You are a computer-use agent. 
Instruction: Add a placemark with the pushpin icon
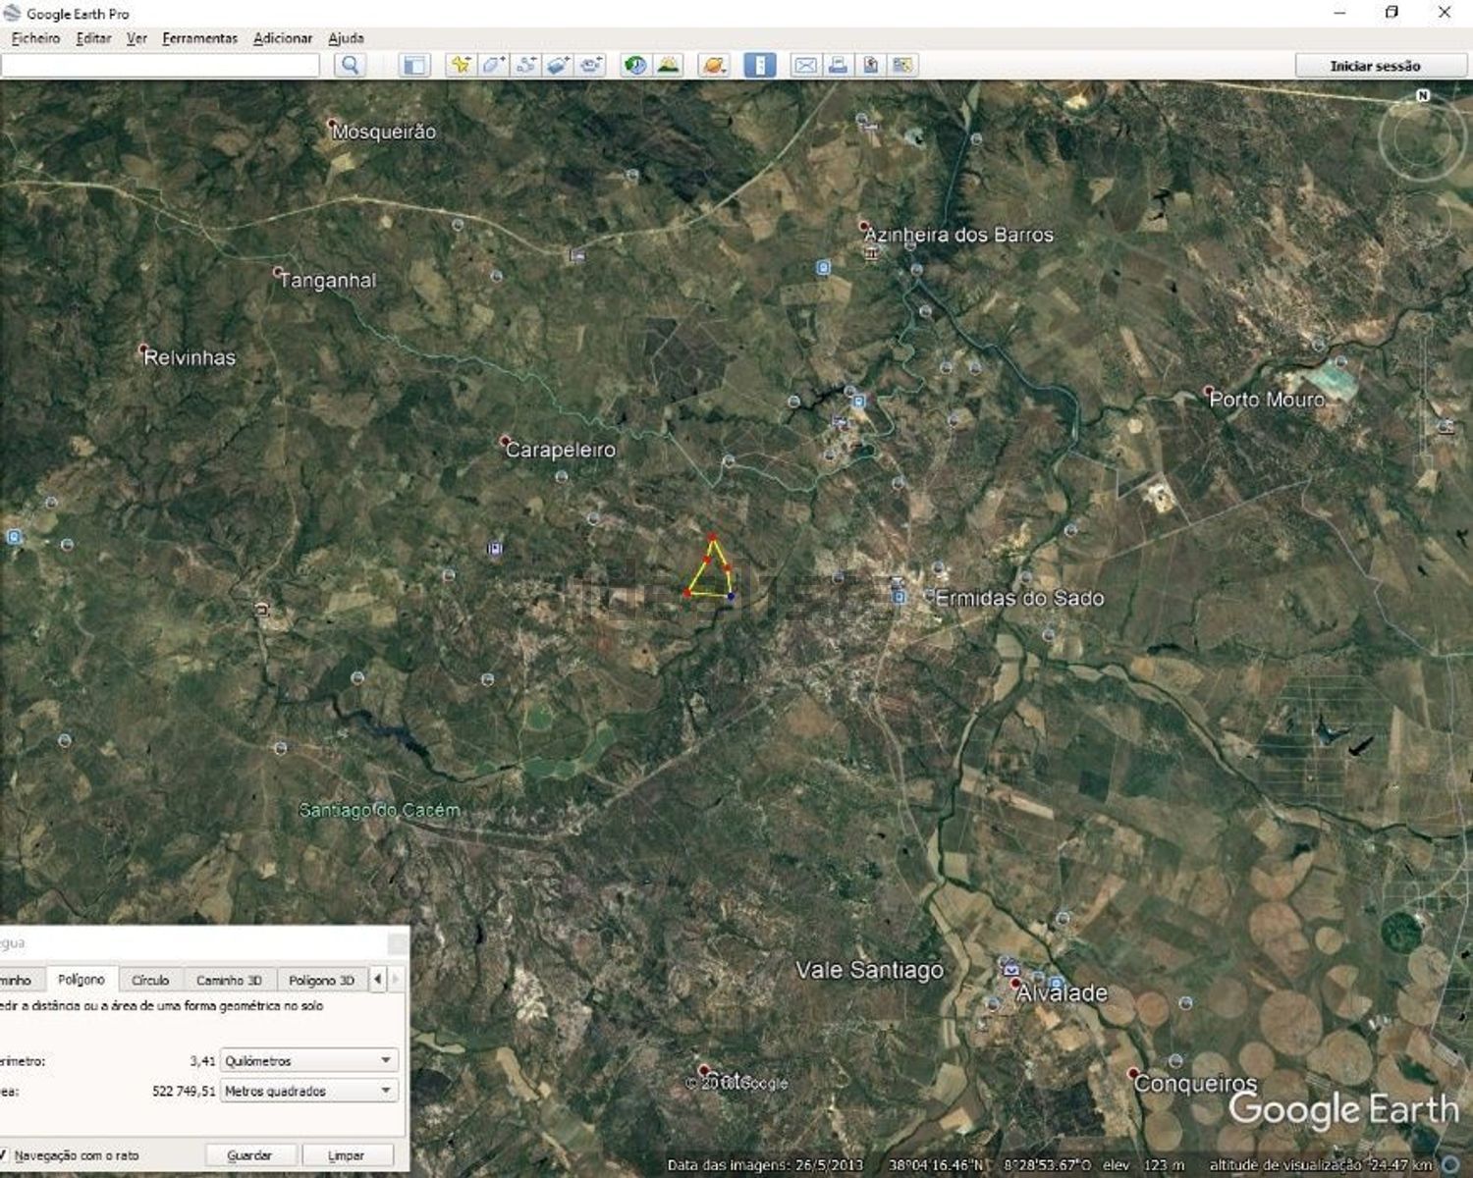[x=460, y=66]
